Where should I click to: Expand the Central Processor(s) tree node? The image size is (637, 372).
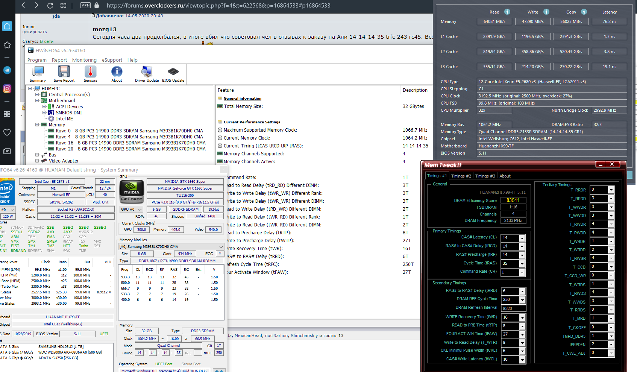pyautogui.click(x=38, y=95)
